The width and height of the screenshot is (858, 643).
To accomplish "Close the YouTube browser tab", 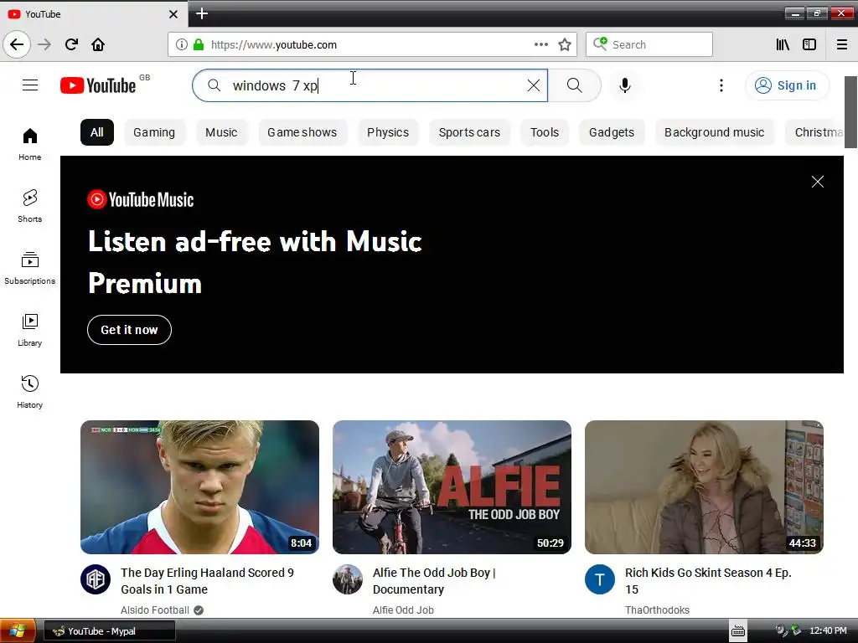I will click(173, 14).
